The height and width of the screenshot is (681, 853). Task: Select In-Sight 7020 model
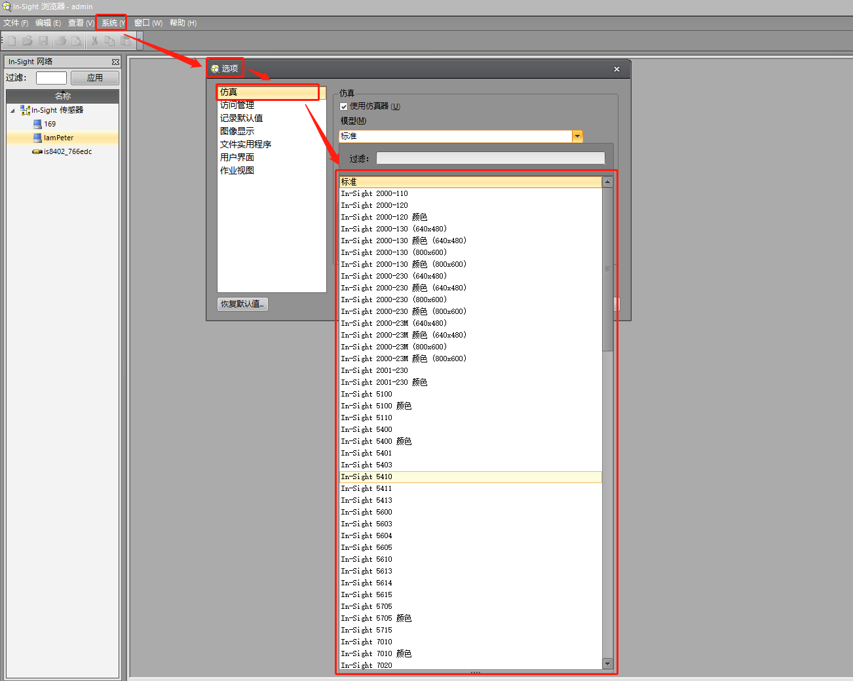[x=470, y=665]
